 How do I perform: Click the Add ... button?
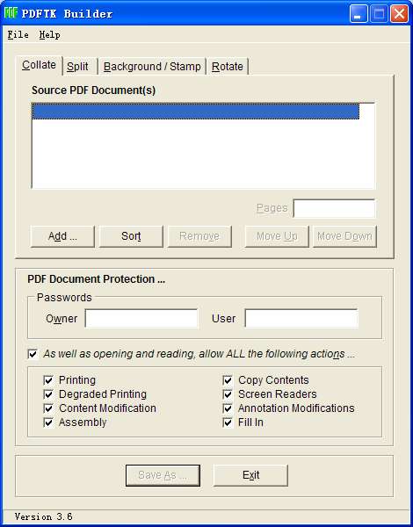pos(62,236)
